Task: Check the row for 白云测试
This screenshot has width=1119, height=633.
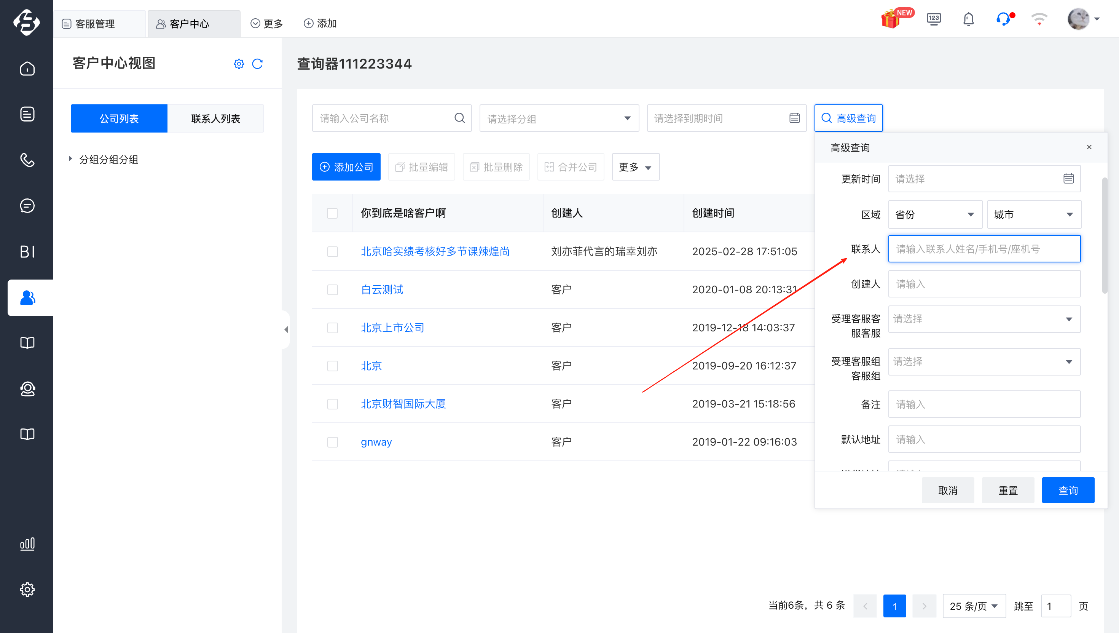Action: [332, 289]
